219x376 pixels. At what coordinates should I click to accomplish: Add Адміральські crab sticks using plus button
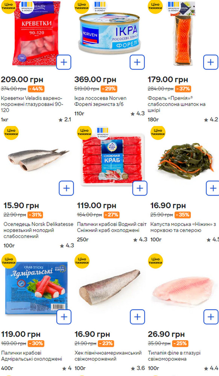click(x=64, y=317)
